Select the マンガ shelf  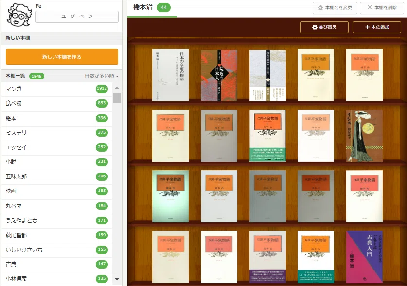(x=56, y=89)
